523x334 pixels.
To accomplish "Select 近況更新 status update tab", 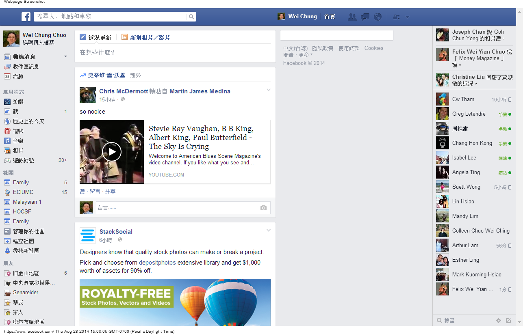I will click(x=95, y=37).
